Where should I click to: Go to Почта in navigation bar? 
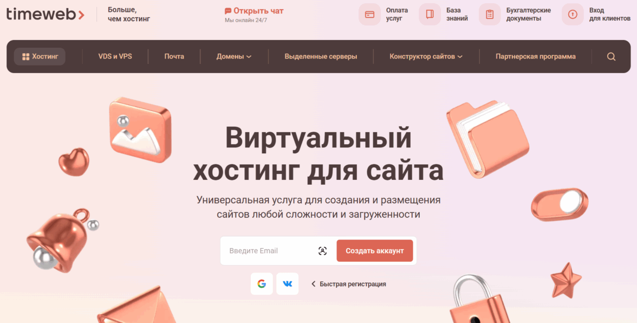(x=174, y=56)
